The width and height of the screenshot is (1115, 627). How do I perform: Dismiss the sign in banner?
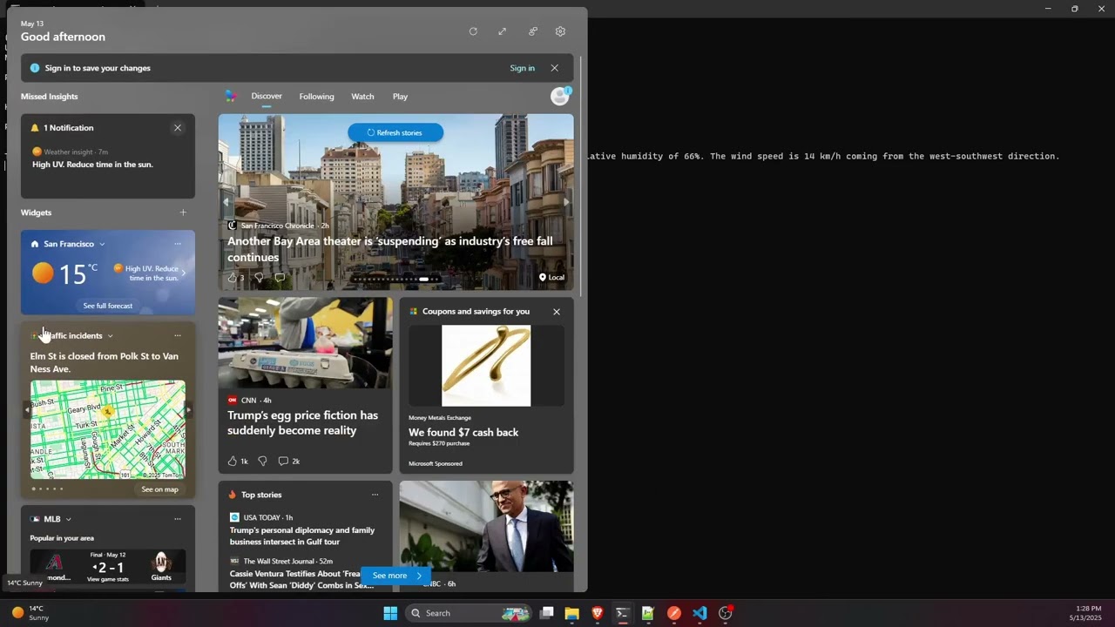(554, 68)
